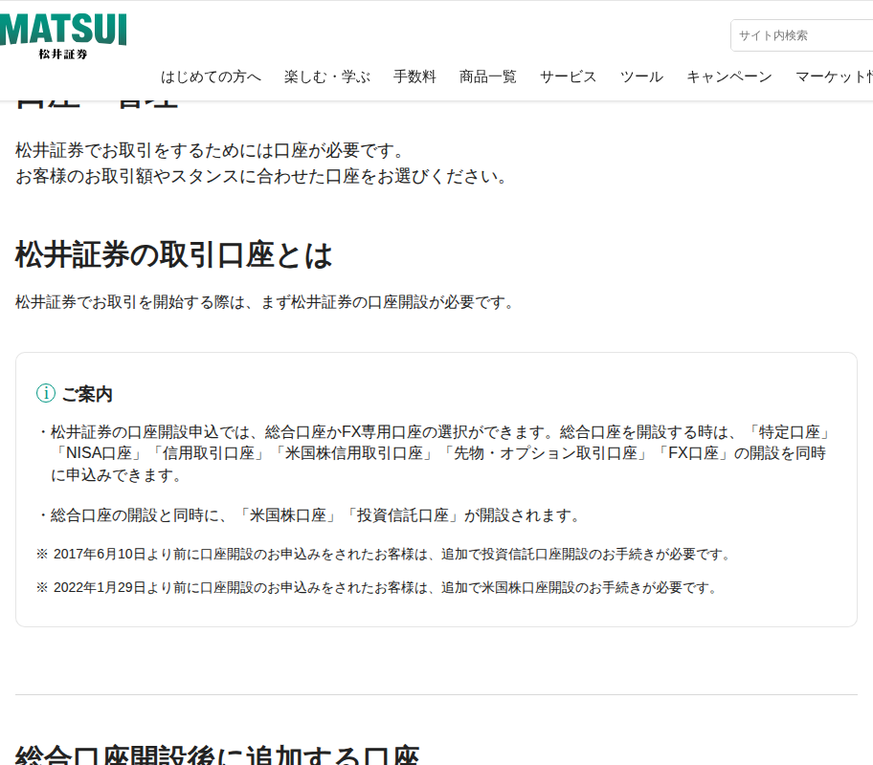Click the line 松井証券でお取引をするためには口座が必要です。
Viewport: 873px width, 765px height.
(210, 150)
